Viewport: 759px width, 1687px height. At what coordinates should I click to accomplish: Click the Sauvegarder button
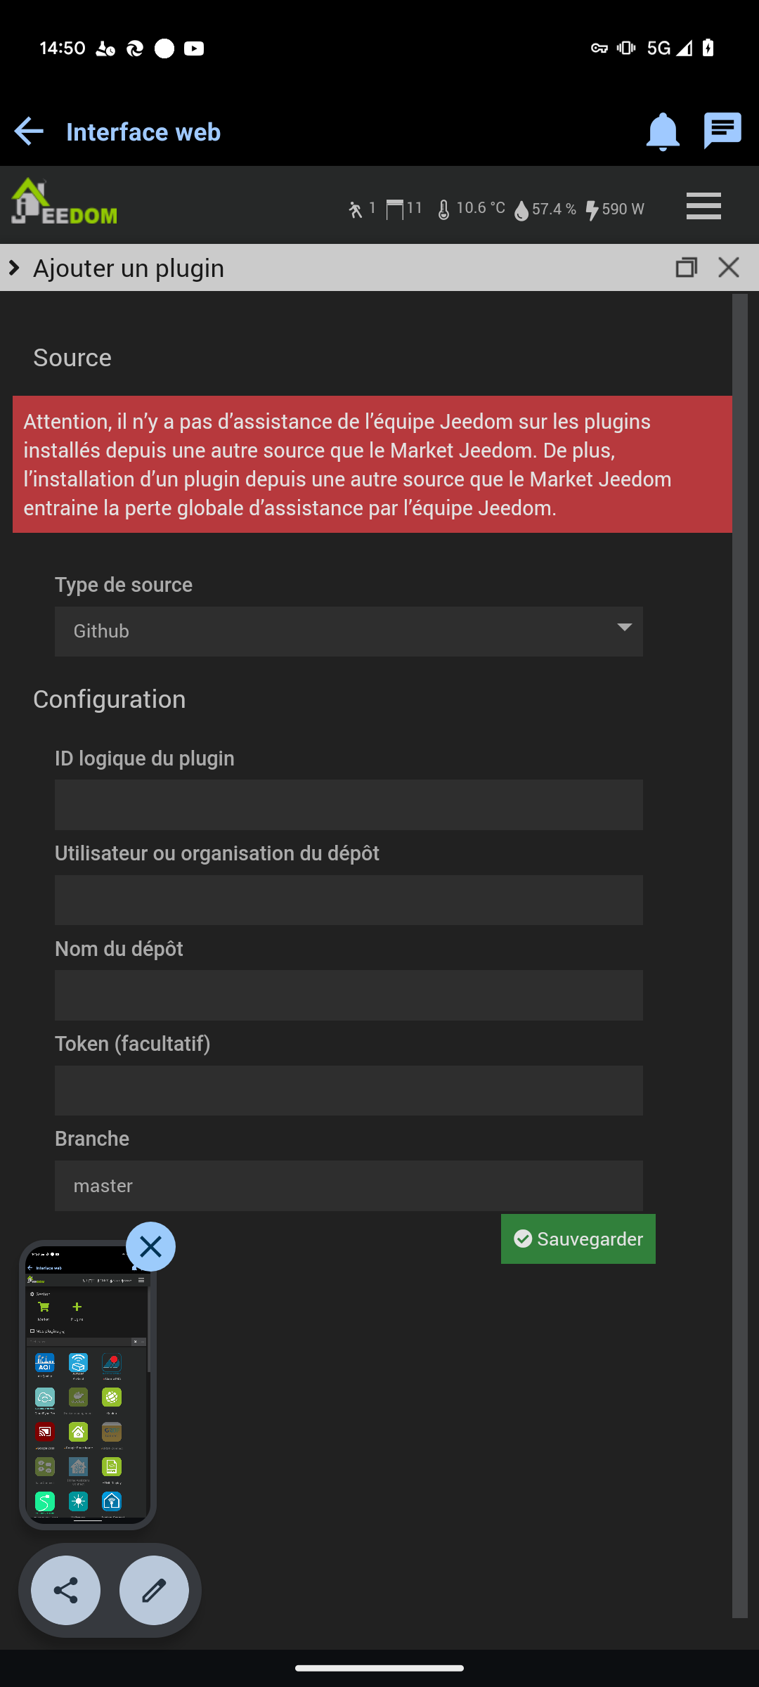[578, 1239]
